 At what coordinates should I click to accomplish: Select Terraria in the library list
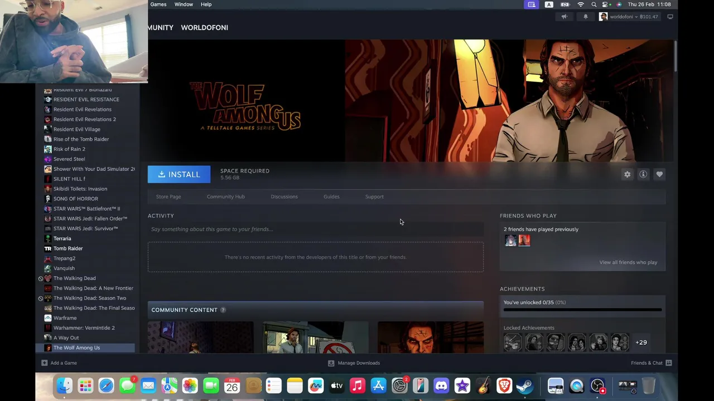point(62,238)
